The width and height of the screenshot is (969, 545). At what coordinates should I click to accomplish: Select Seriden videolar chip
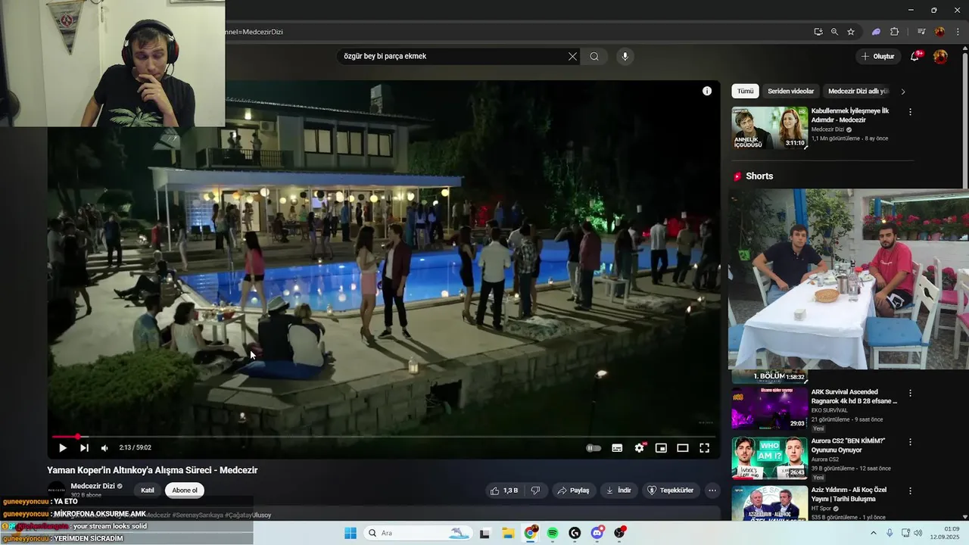(790, 91)
